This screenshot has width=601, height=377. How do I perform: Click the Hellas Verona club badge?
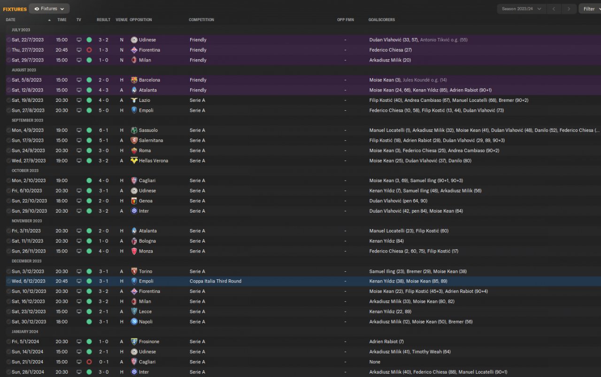(x=134, y=161)
